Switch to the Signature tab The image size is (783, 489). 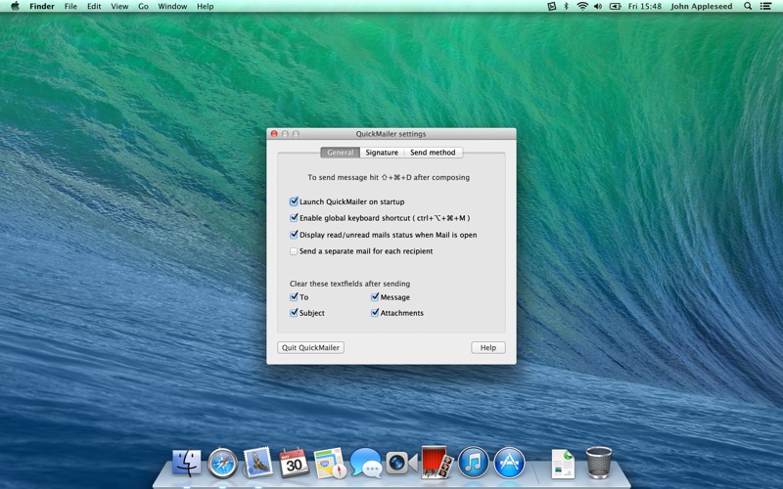tap(382, 153)
